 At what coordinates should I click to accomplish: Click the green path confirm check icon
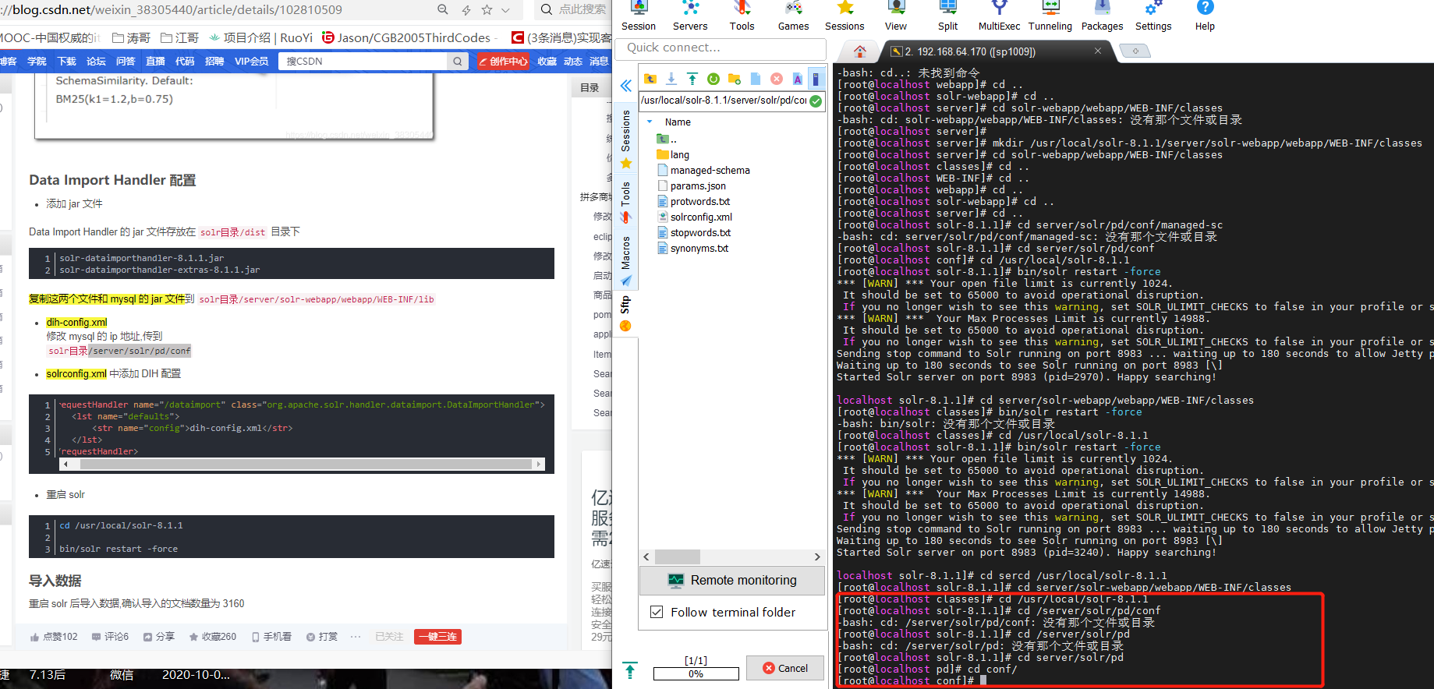coord(816,101)
